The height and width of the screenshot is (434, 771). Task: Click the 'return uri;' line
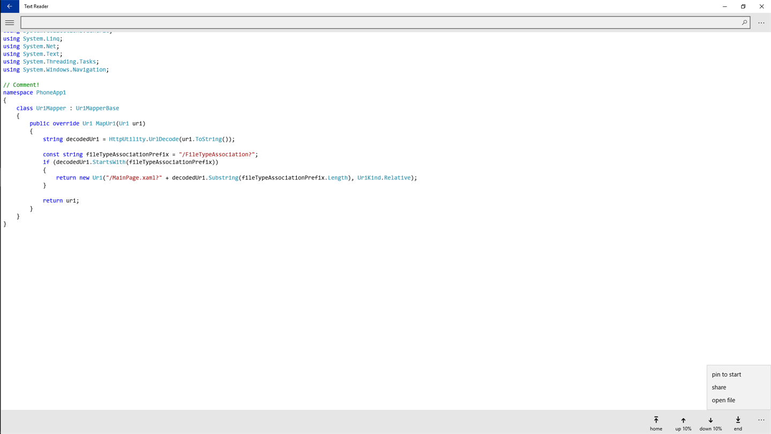(x=61, y=201)
